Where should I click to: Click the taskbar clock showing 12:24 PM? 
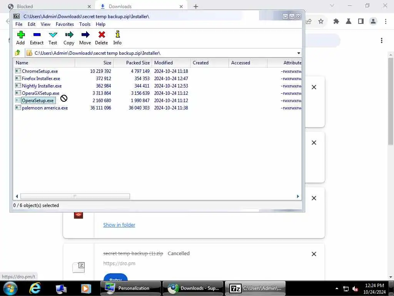(x=374, y=286)
